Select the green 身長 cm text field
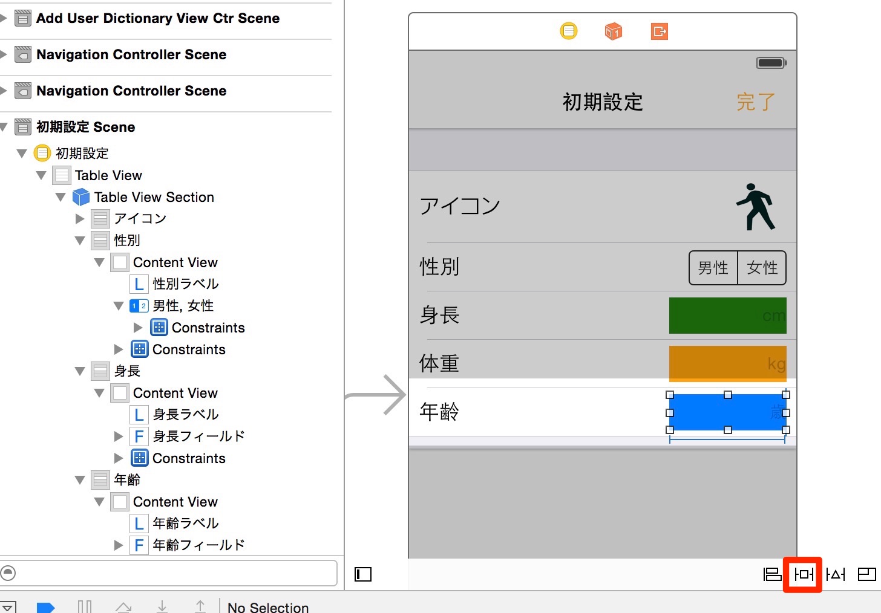Viewport: 881px width, 613px height. 728,316
